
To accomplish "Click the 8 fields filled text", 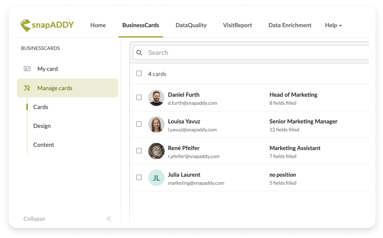I will click(283, 103).
